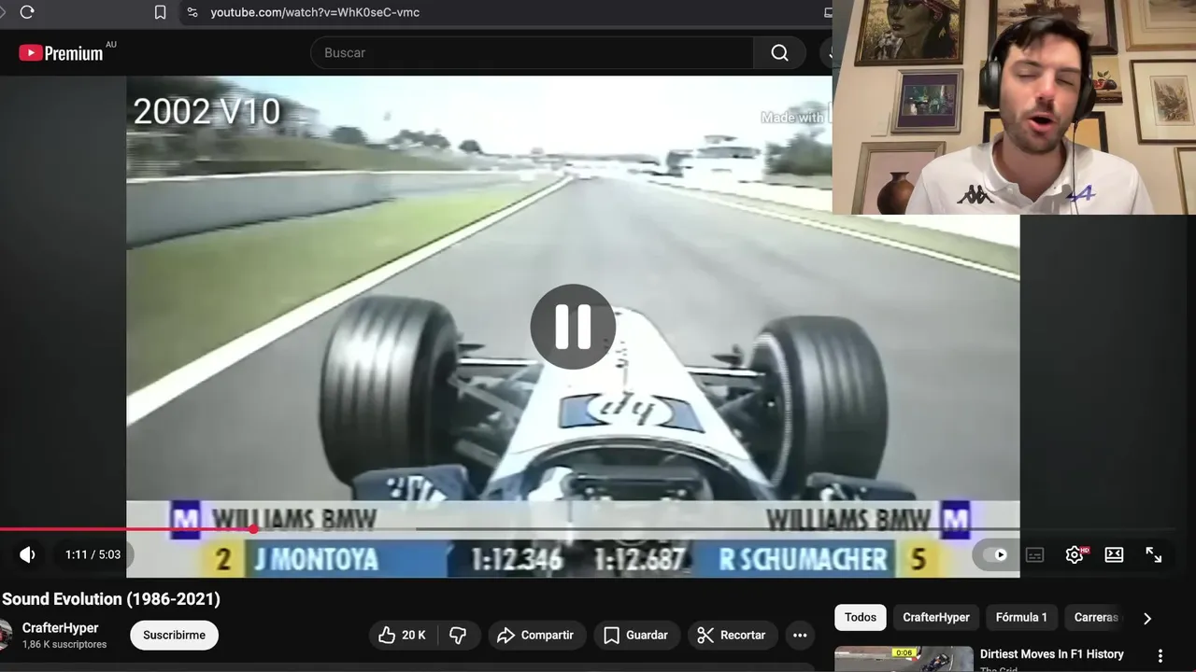Click the Suscribirme button
Viewport: 1196px width, 672px height.
click(174, 635)
